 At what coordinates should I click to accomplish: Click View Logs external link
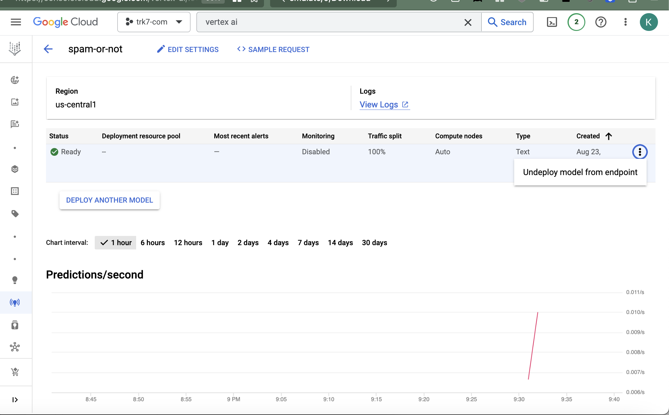tap(384, 104)
